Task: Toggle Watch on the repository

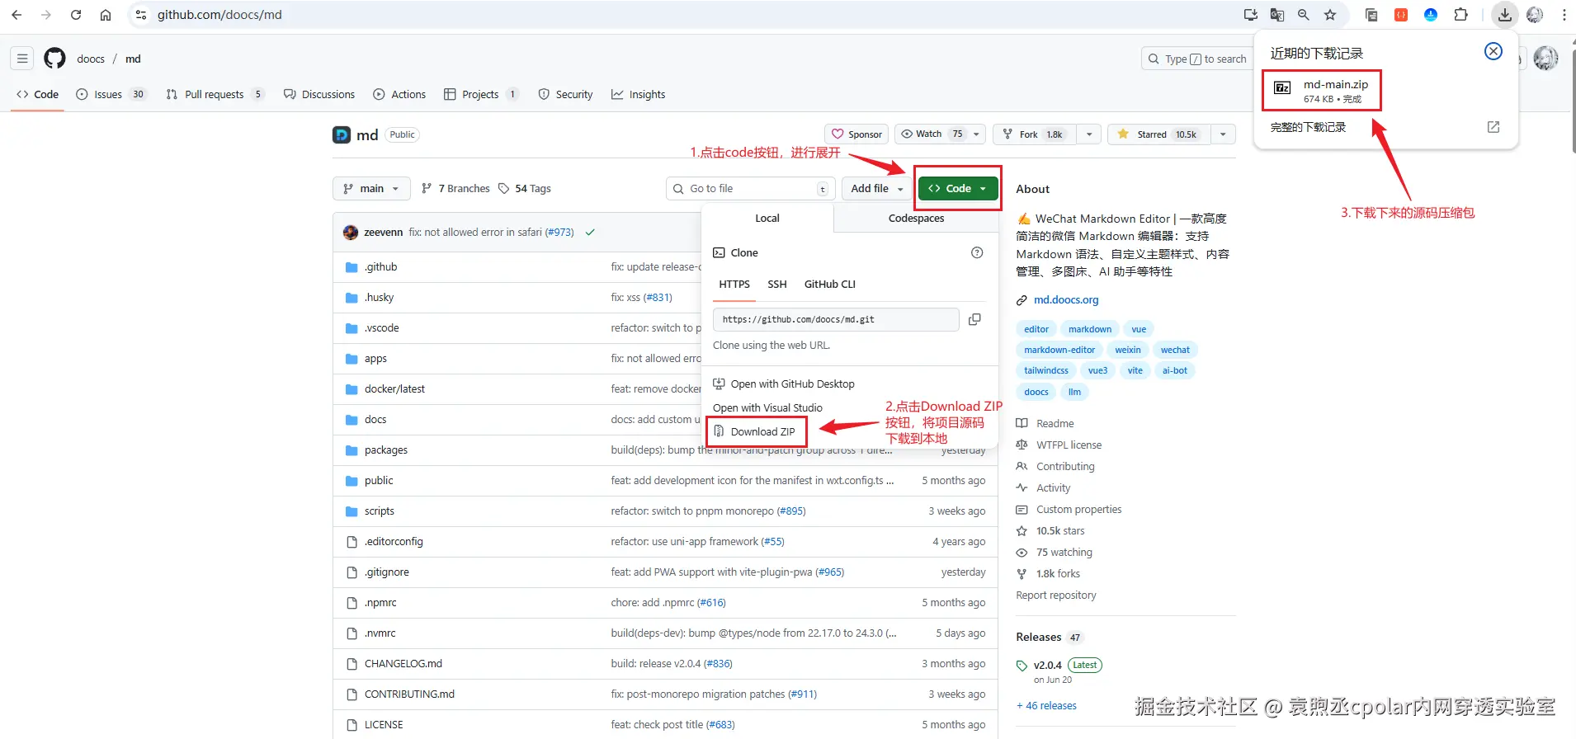Action: [x=931, y=134]
